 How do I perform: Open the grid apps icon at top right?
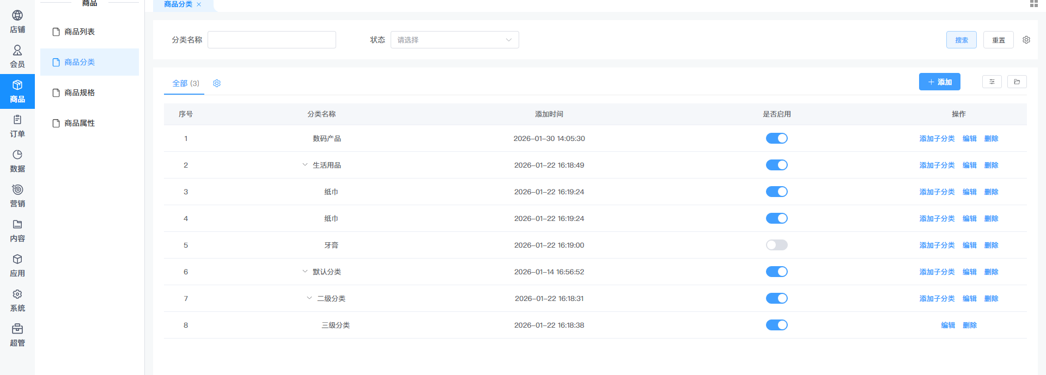(x=1034, y=3)
